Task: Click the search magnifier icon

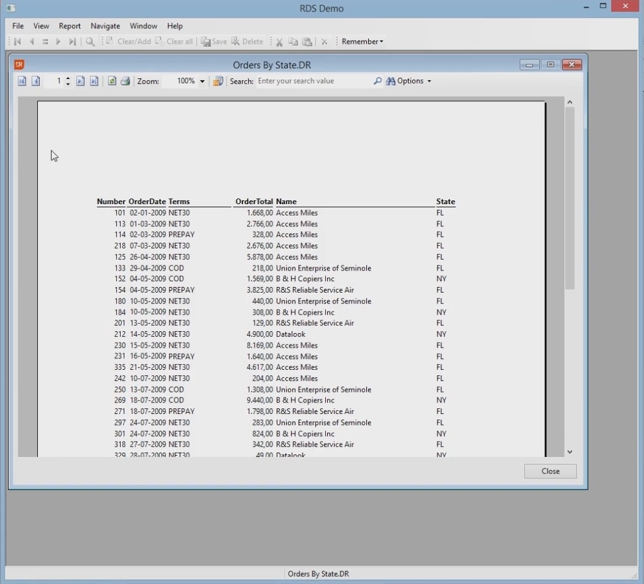Action: coord(378,81)
